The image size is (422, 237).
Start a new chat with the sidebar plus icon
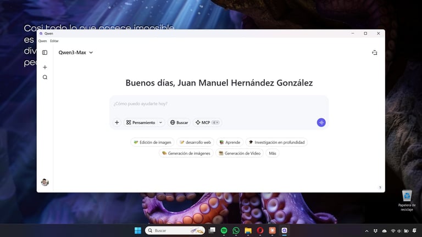[x=45, y=67]
